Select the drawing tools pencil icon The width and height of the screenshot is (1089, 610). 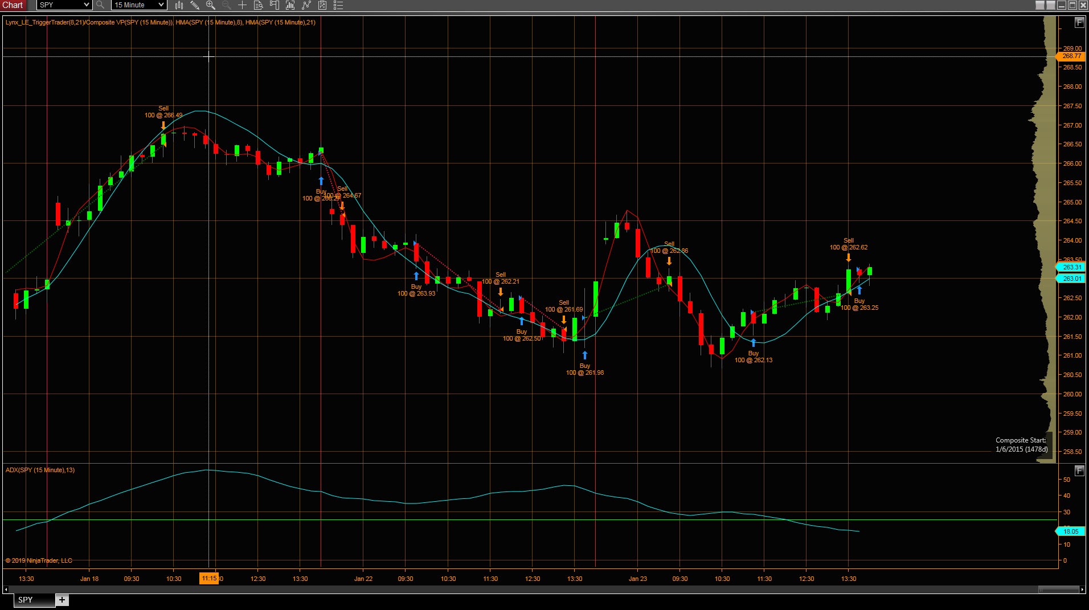(195, 5)
